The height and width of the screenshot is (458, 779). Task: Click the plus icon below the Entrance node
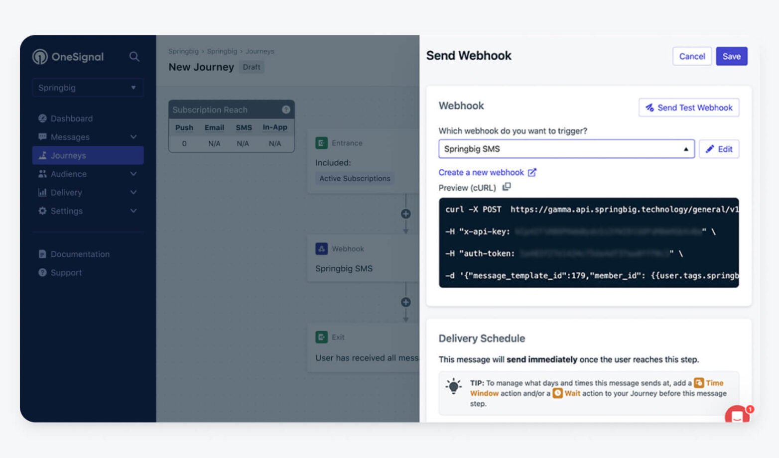coord(405,214)
